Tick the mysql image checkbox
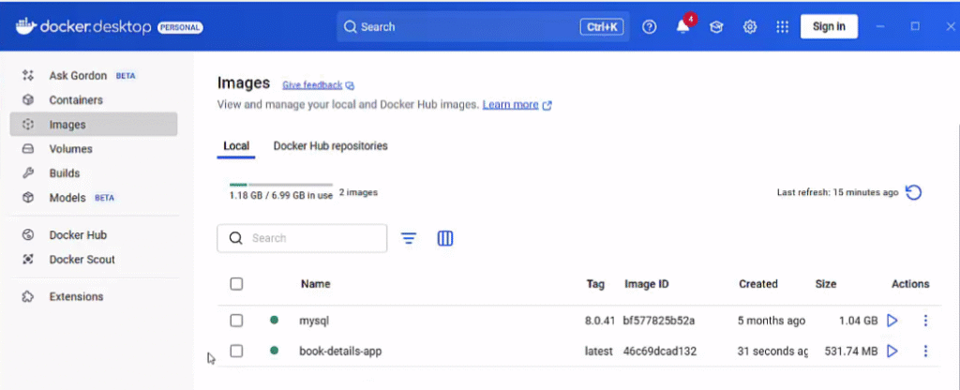This screenshot has height=390, width=960. (x=236, y=321)
